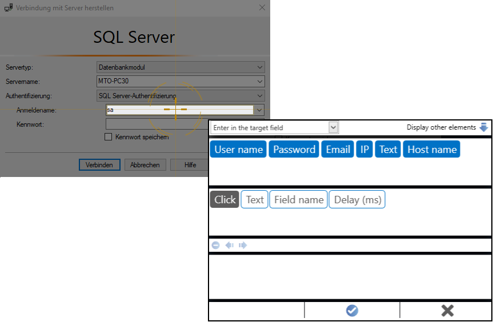Click the Kennwort input field
Viewport: 493px width, 322px height.
point(157,124)
